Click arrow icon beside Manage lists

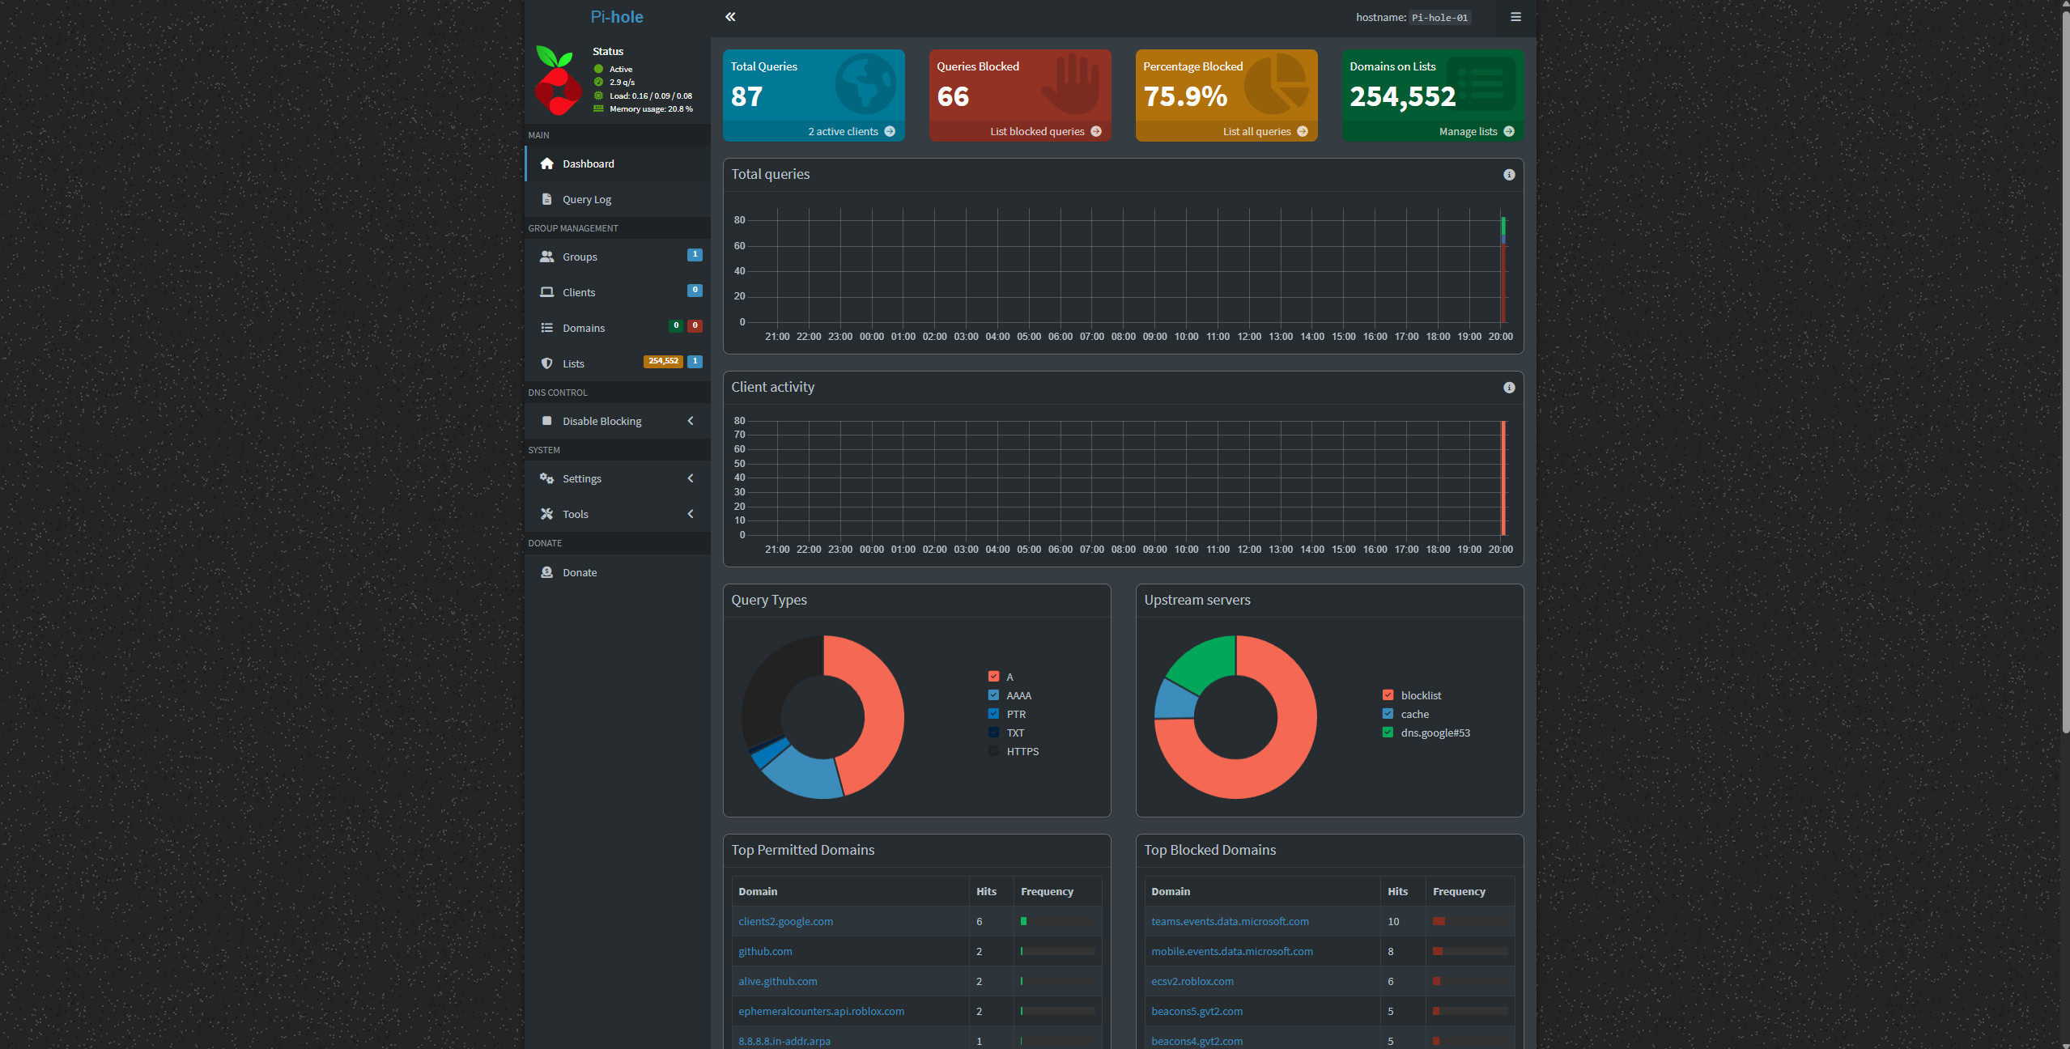tap(1509, 131)
